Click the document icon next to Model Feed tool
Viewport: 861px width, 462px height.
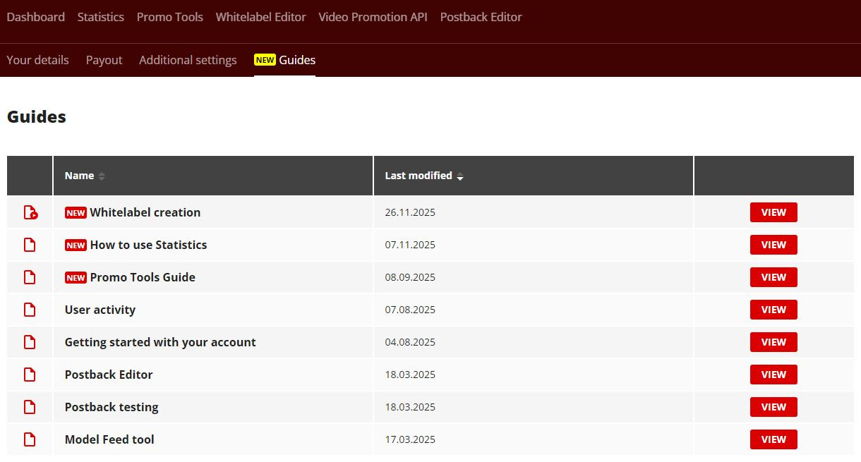coord(30,439)
